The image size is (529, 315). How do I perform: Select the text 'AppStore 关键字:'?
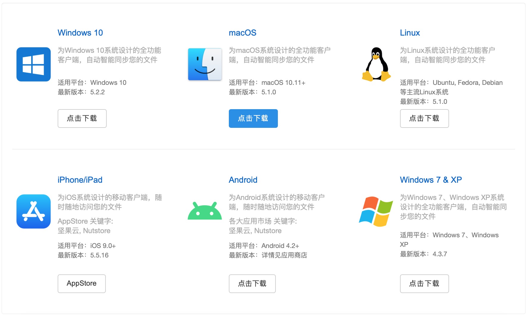point(85,221)
